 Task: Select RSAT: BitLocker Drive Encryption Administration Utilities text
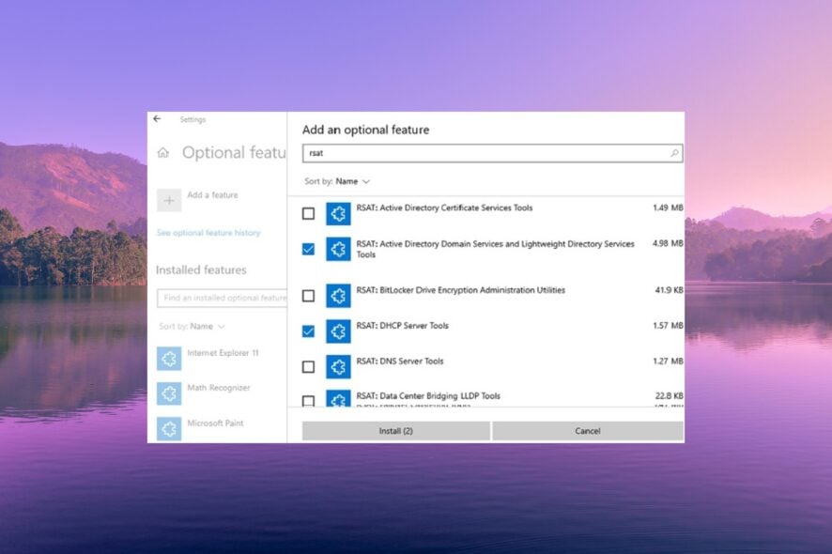(x=460, y=290)
